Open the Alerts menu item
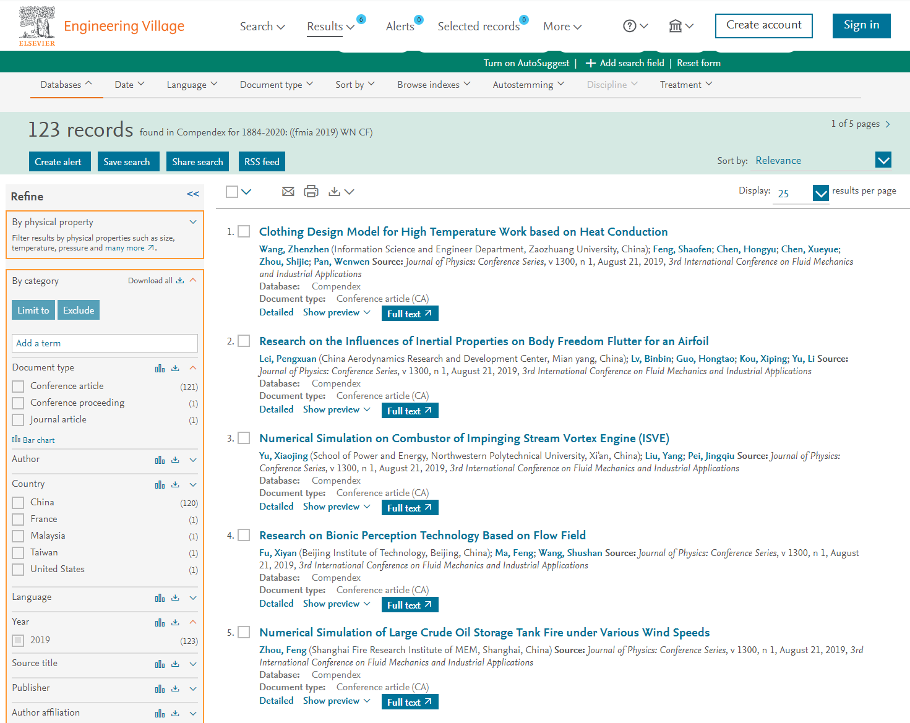This screenshot has width=910, height=723. (x=400, y=27)
